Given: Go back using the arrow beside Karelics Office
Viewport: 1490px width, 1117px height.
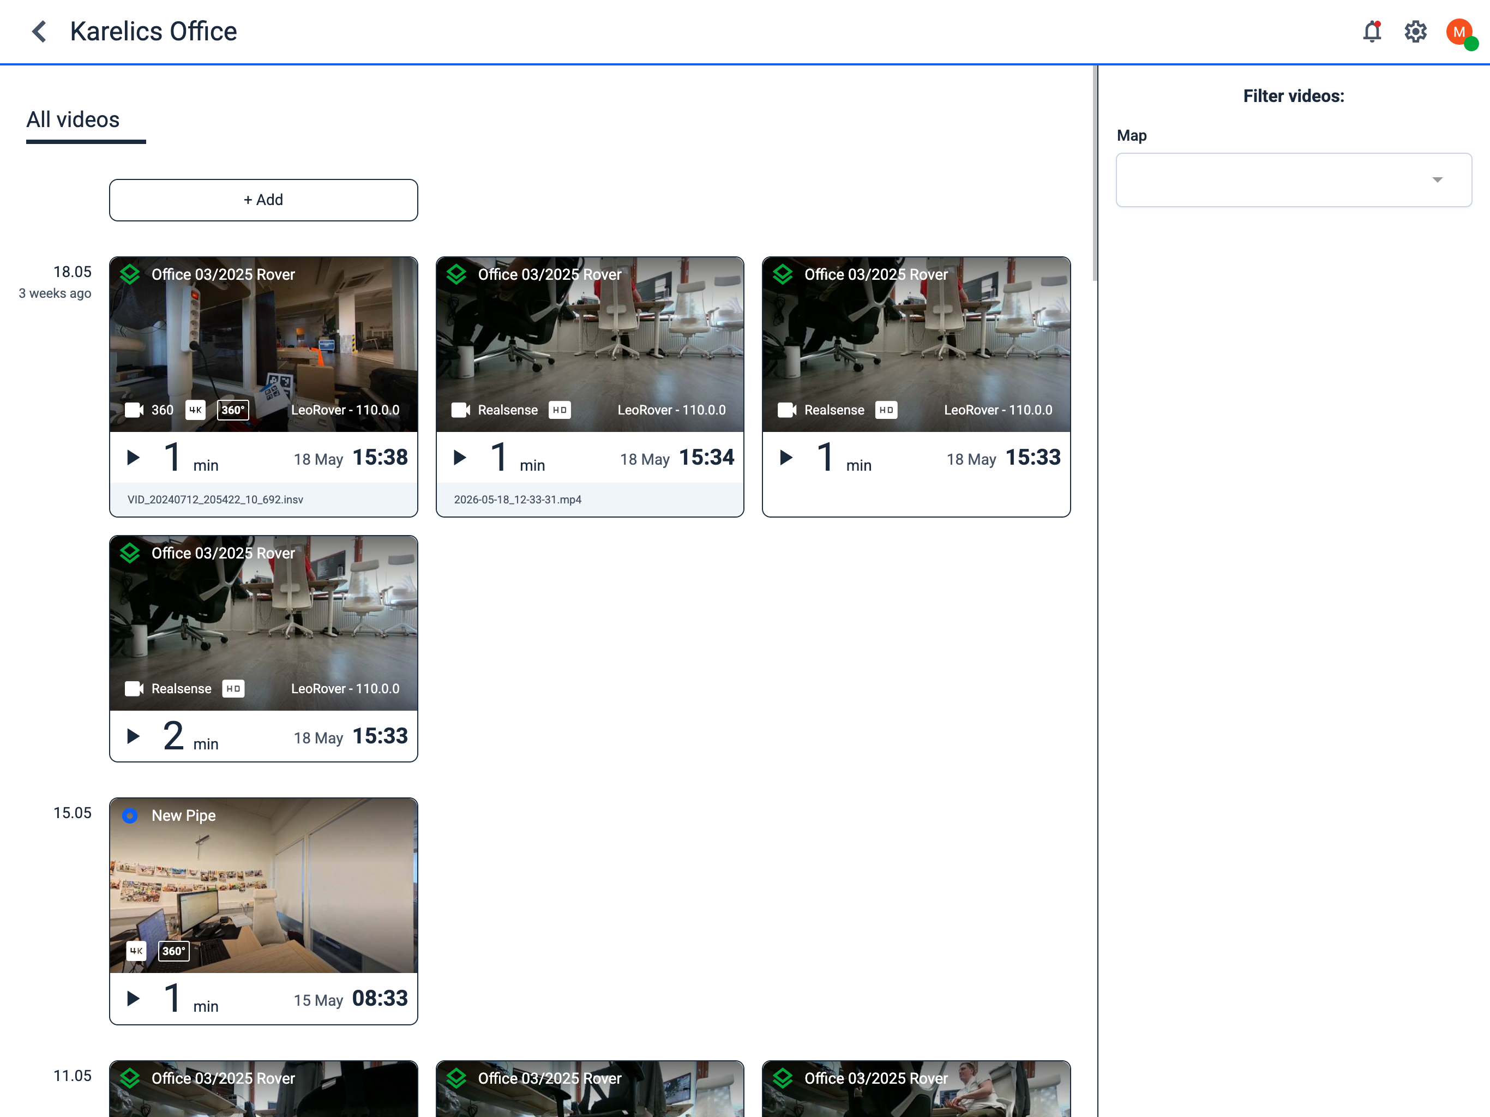Looking at the screenshot, I should [39, 32].
